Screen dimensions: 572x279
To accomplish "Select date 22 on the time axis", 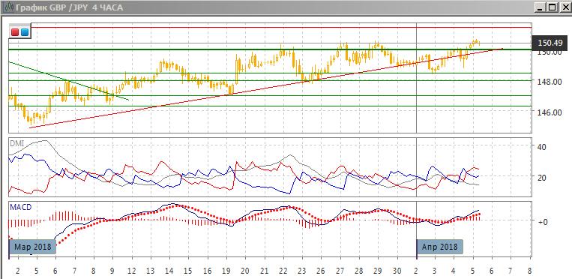I will tap(283, 271).
